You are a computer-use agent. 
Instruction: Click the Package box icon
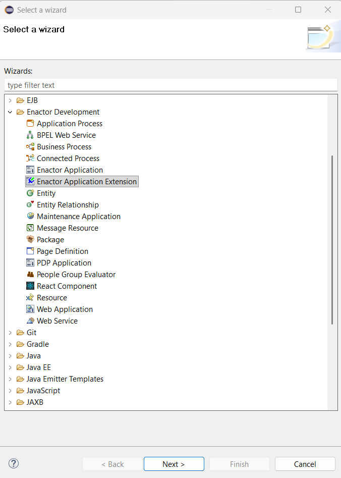pyautogui.click(x=30, y=239)
